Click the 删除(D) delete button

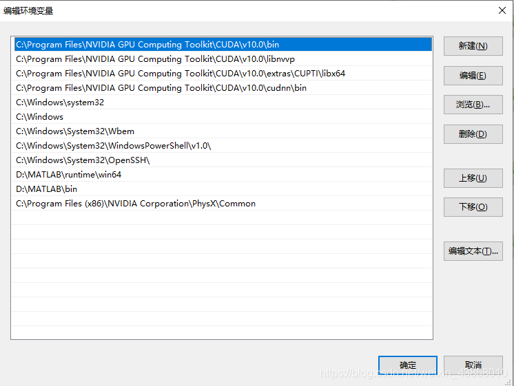[473, 134]
